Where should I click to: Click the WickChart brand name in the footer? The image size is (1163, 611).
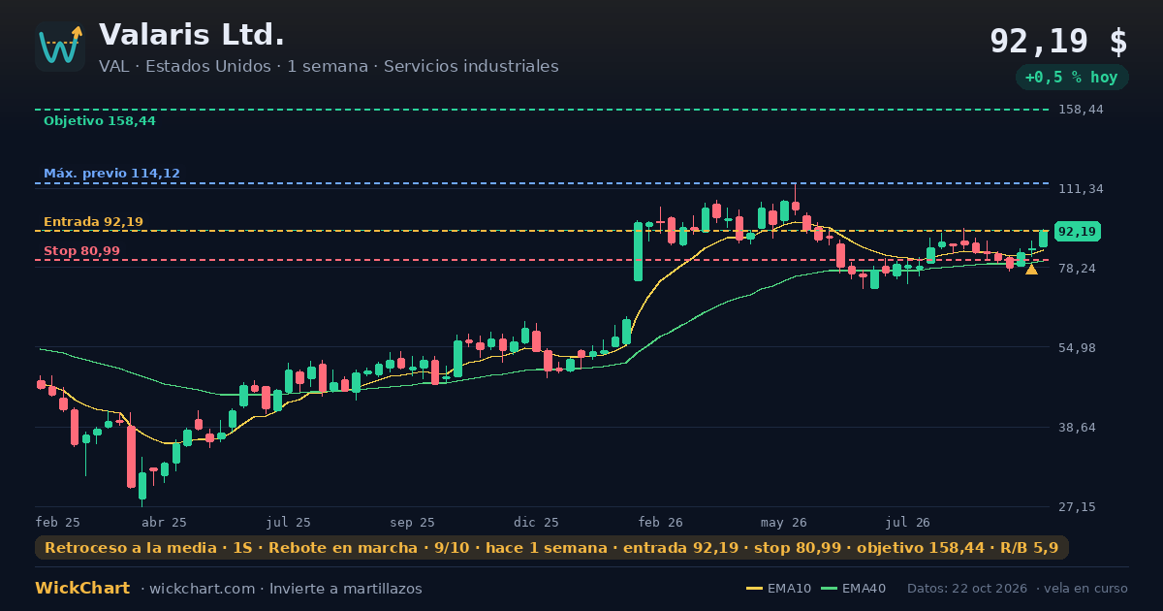coord(82,589)
